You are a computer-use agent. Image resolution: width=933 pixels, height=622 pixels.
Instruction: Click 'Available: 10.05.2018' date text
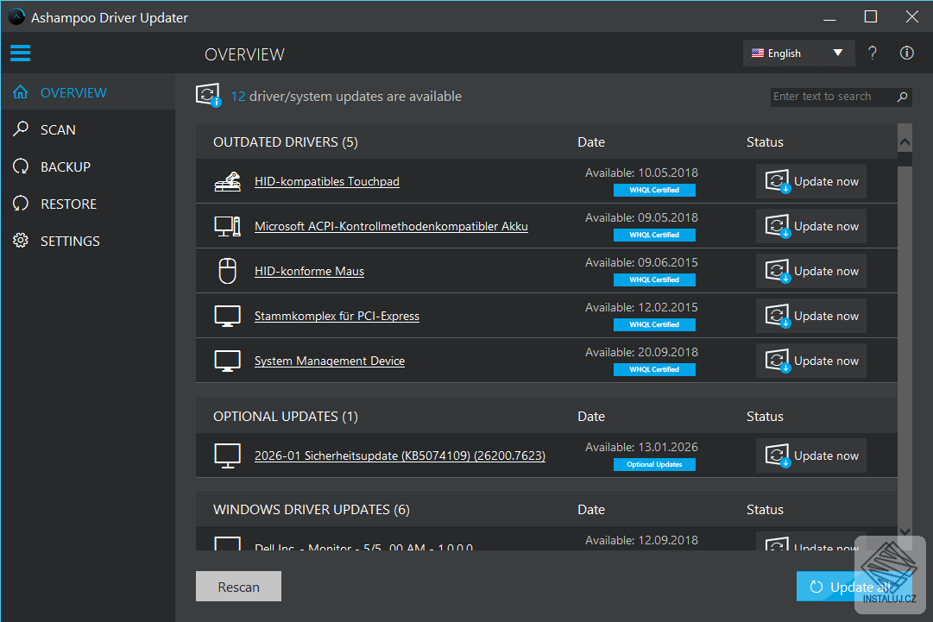click(x=641, y=173)
